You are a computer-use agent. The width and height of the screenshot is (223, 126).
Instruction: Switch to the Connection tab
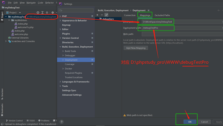point(130,15)
